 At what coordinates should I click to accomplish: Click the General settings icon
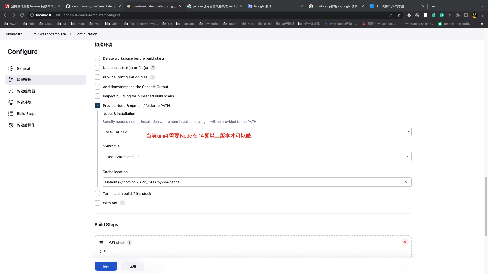(x=11, y=68)
